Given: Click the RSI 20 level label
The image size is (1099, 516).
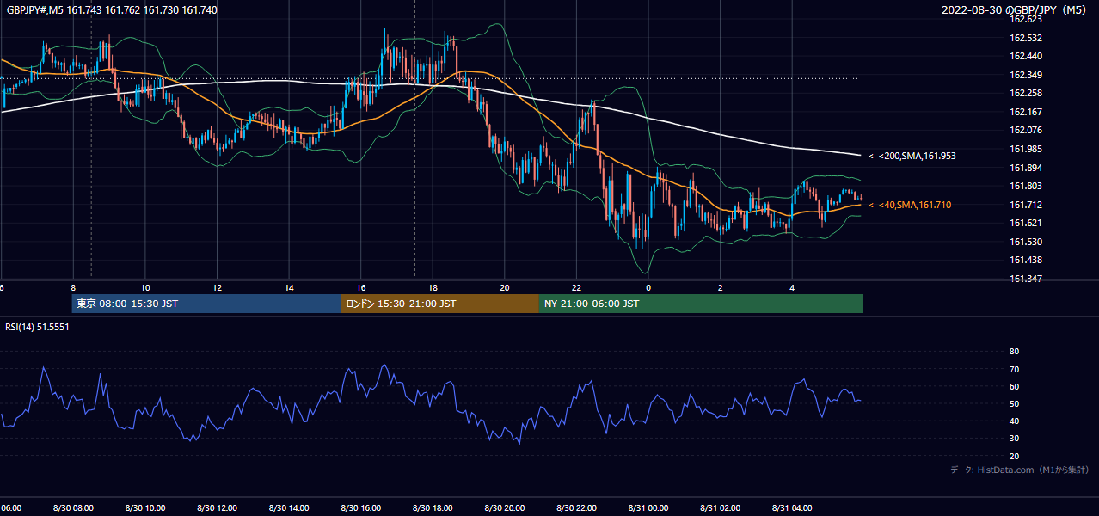Looking at the screenshot, I should click(x=1014, y=456).
